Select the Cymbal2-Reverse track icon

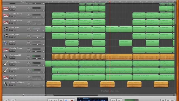6,84
